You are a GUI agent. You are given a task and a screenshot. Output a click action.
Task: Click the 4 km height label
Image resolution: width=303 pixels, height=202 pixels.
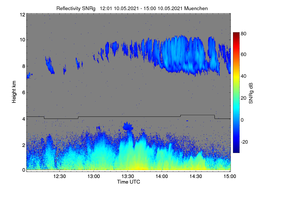[x=23, y=119]
